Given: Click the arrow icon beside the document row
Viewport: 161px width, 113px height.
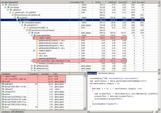Looking at the screenshot, I should (x=37, y=53).
